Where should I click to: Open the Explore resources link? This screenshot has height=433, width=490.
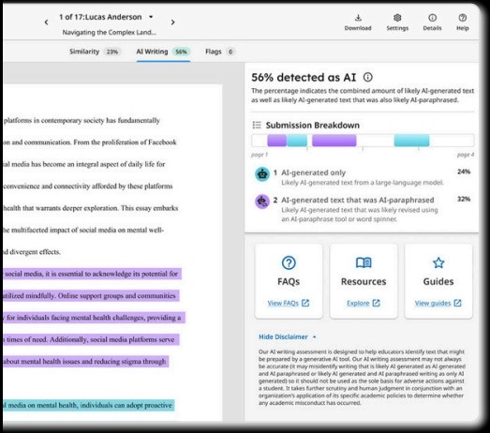click(364, 303)
